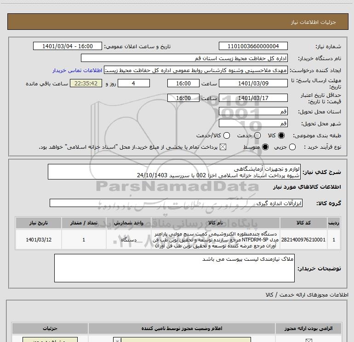
Task: Click the price validity time 16:00 field
Action: 183,98
